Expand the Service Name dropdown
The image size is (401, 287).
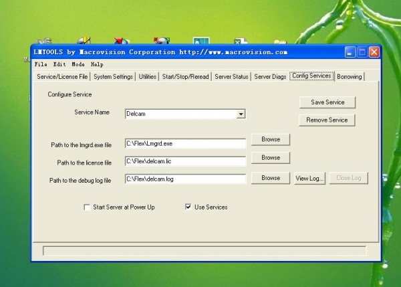tap(241, 114)
